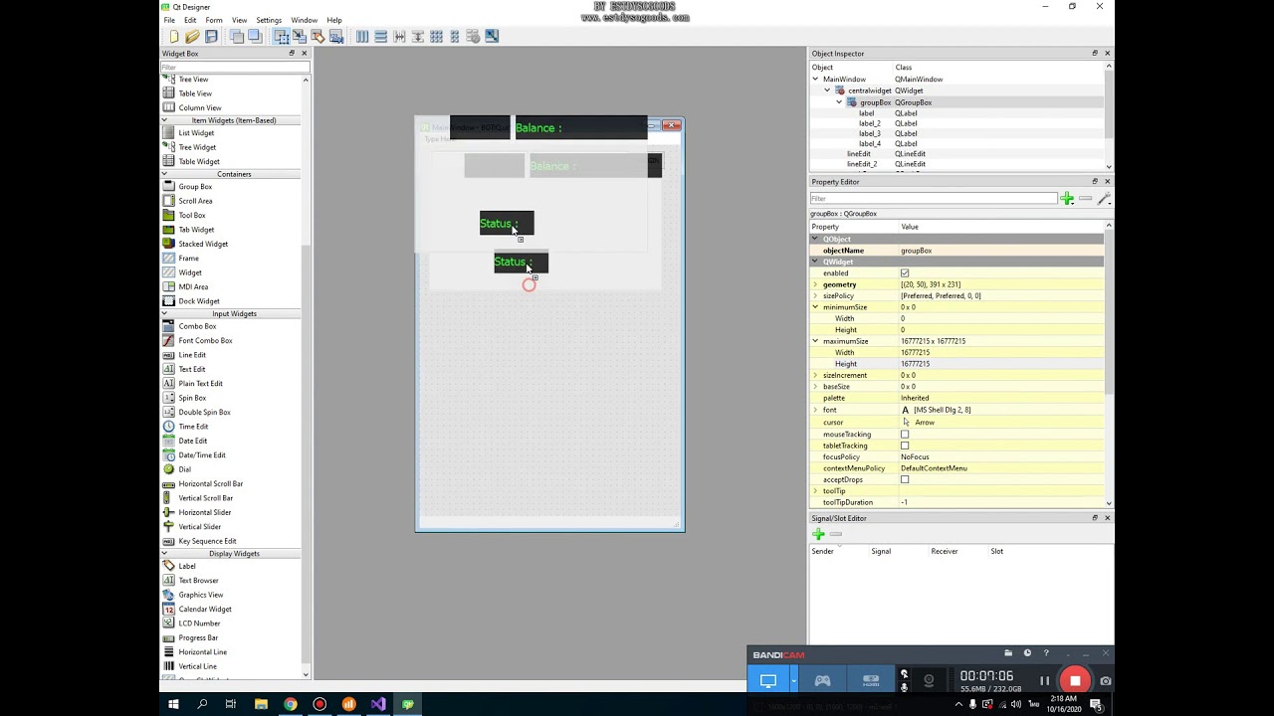
Task: Select Horizontal Slider widget in Widget Box
Action: click(x=205, y=512)
